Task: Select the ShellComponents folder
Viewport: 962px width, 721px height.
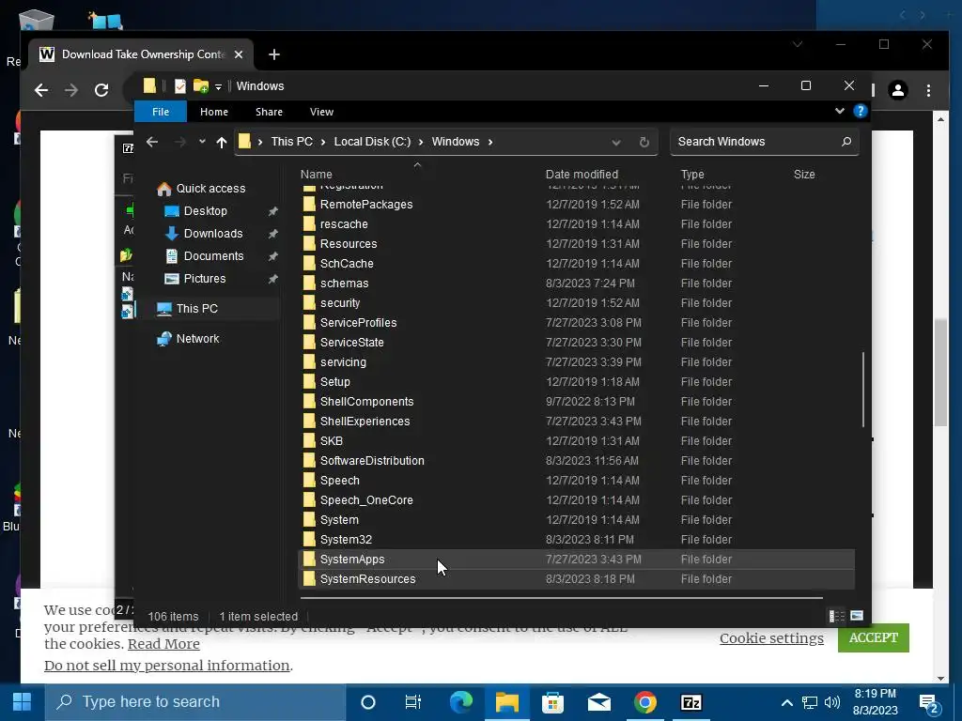Action: coord(367,402)
